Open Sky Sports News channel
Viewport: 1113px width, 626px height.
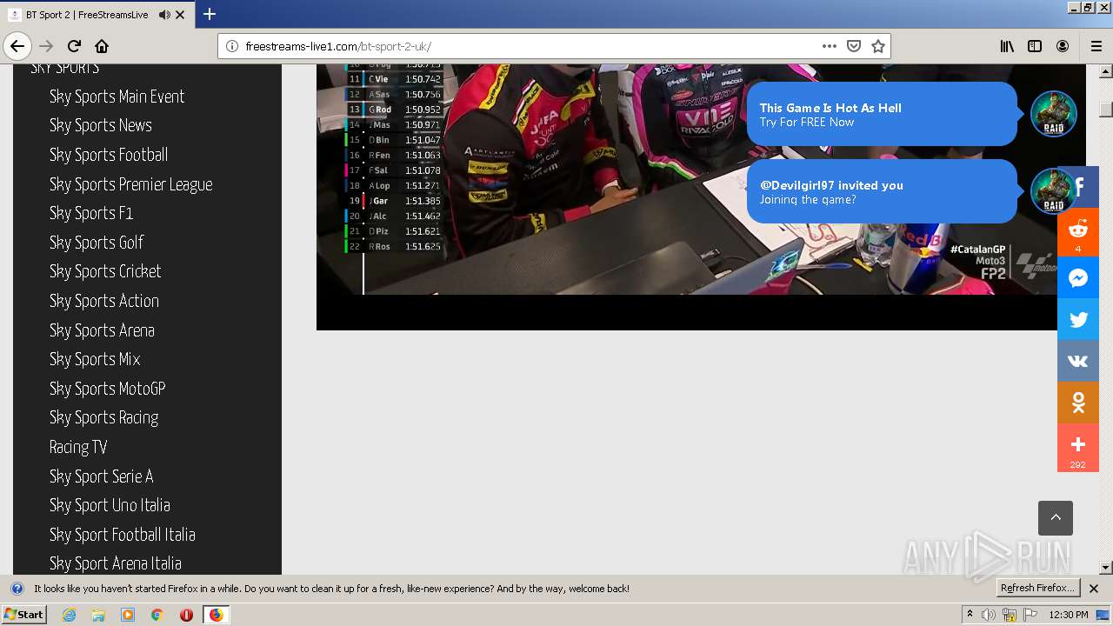coord(101,125)
